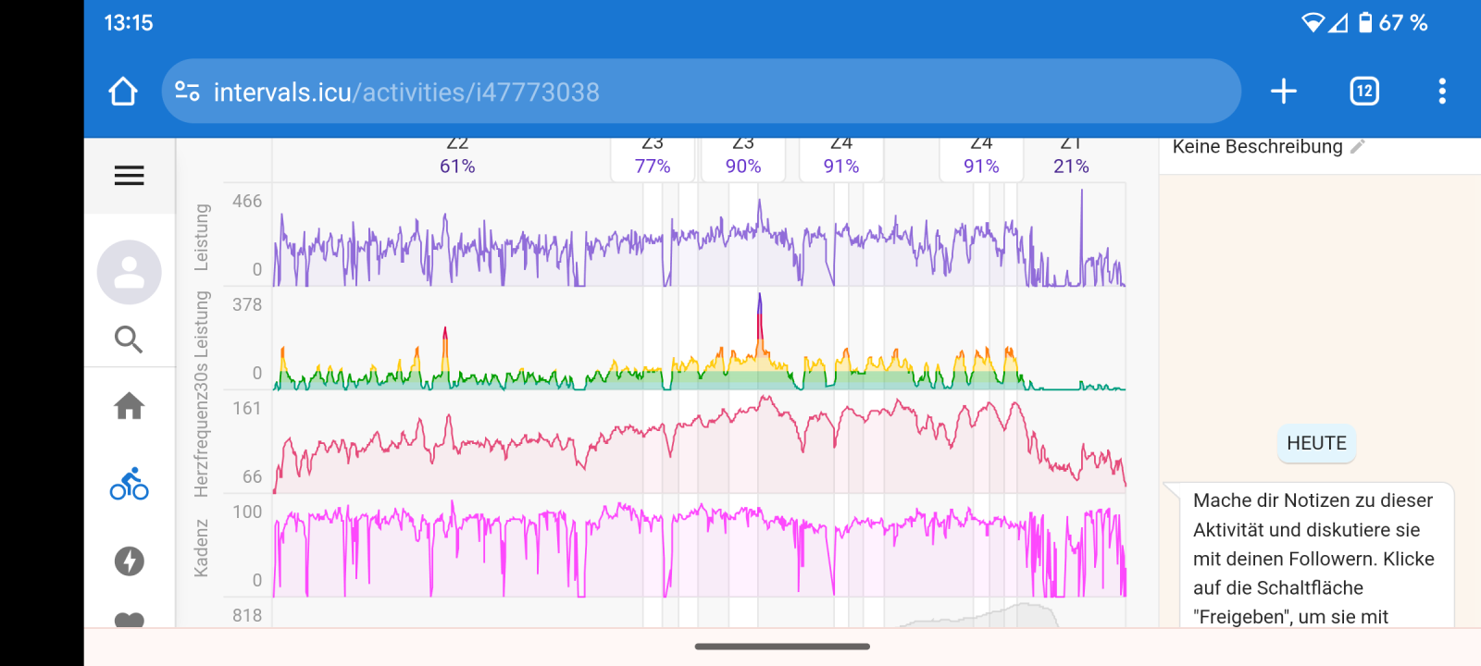Open the cycling activities icon

tap(129, 484)
